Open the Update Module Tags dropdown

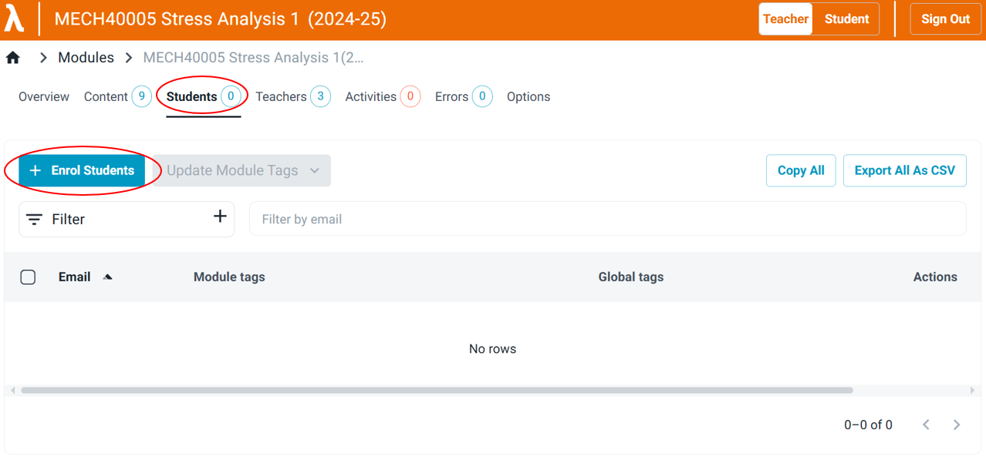coord(240,170)
